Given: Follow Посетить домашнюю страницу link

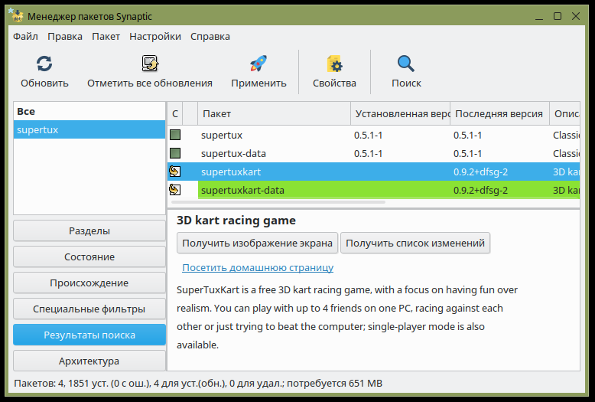Looking at the screenshot, I should (x=258, y=267).
